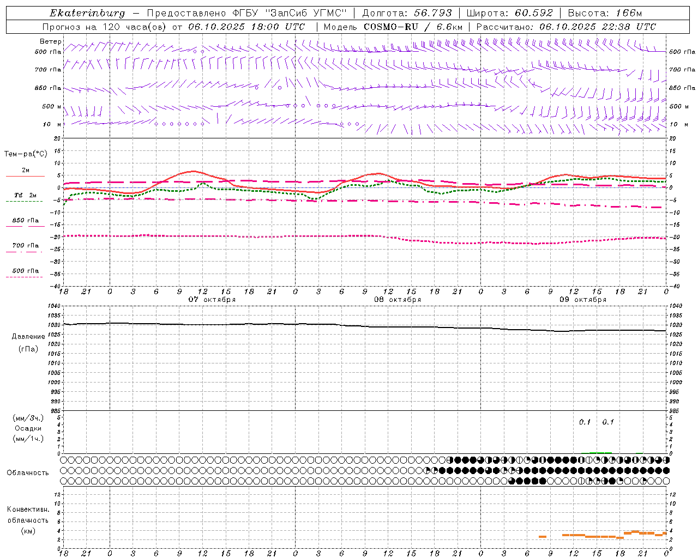This screenshot has width=698, height=558.
Task: Click the Конвективн. panel label
Action: [28, 510]
